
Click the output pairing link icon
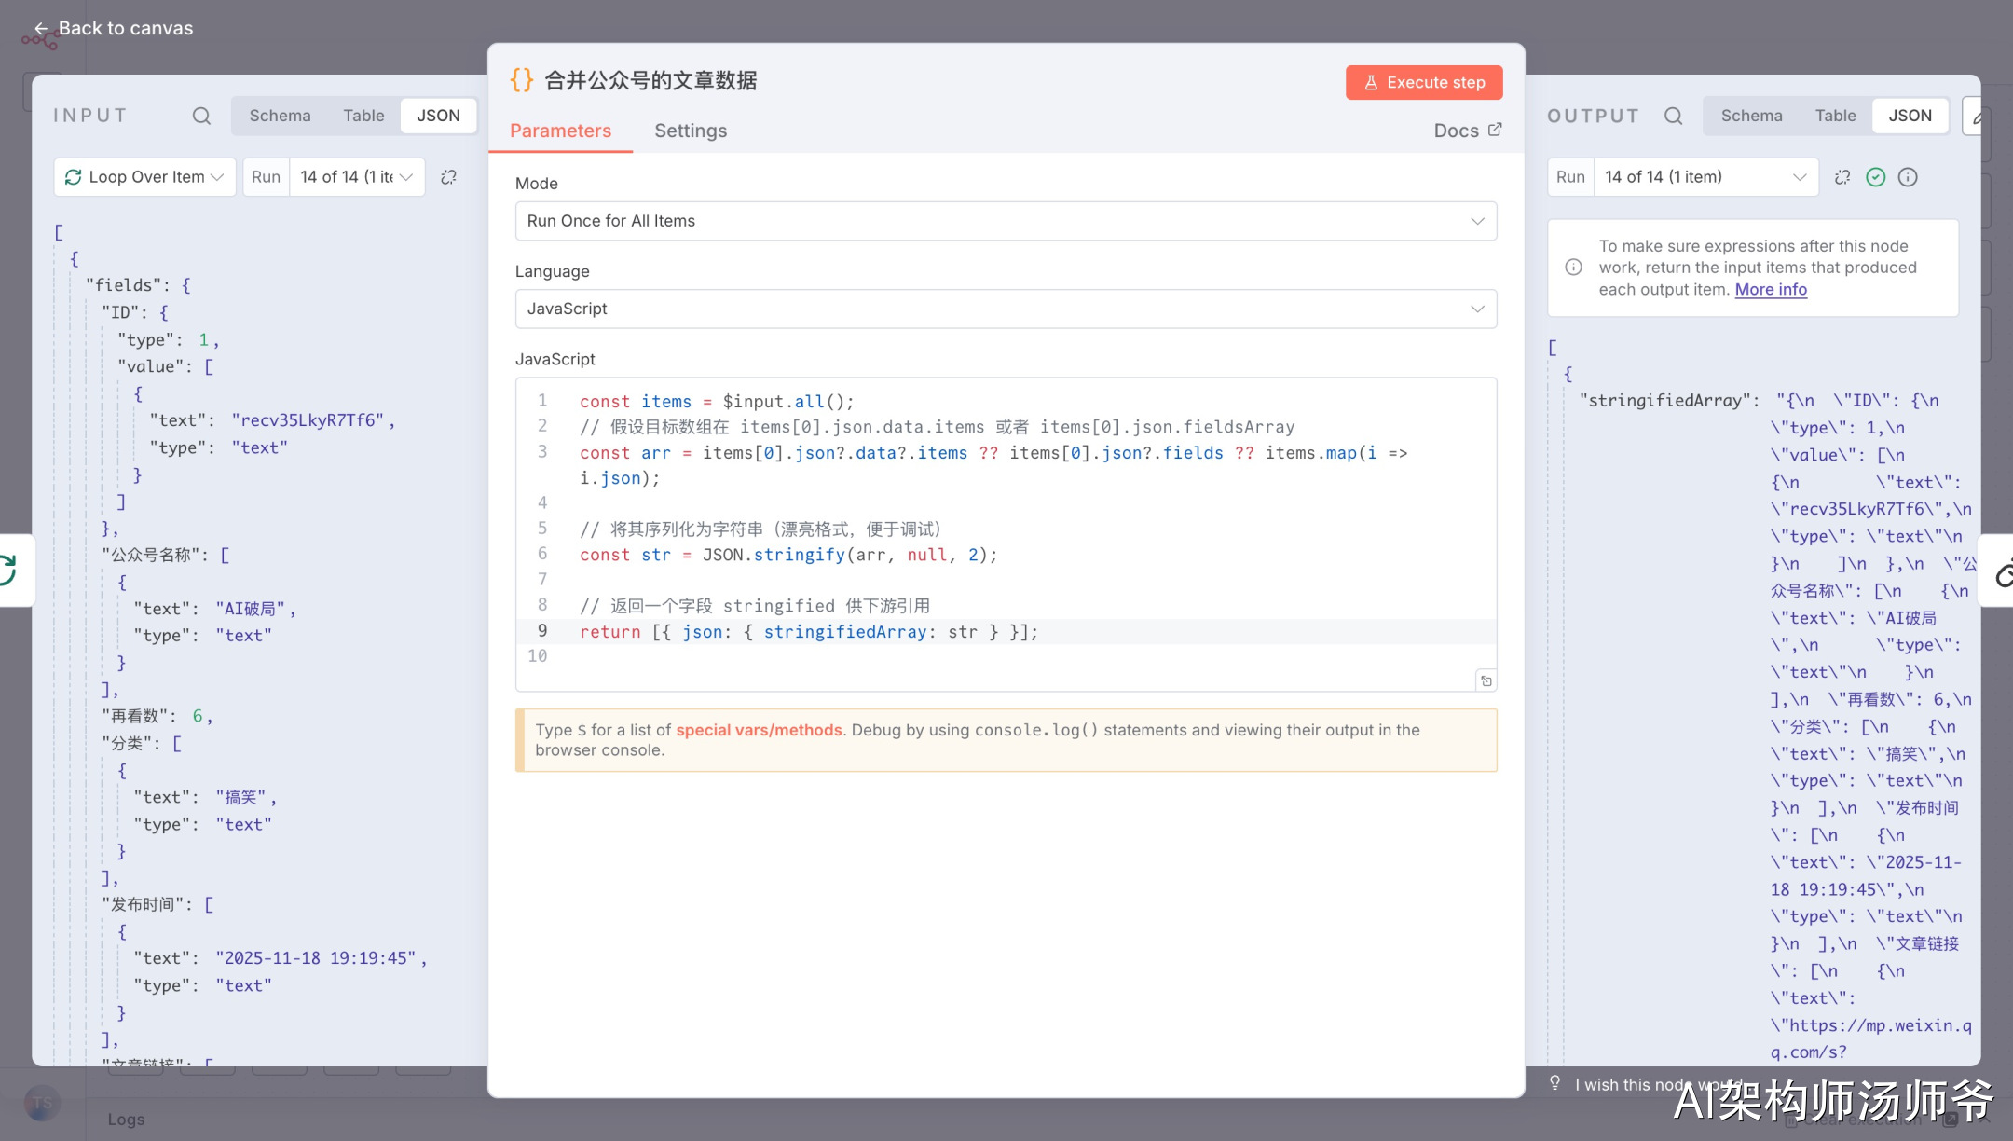click(1842, 177)
